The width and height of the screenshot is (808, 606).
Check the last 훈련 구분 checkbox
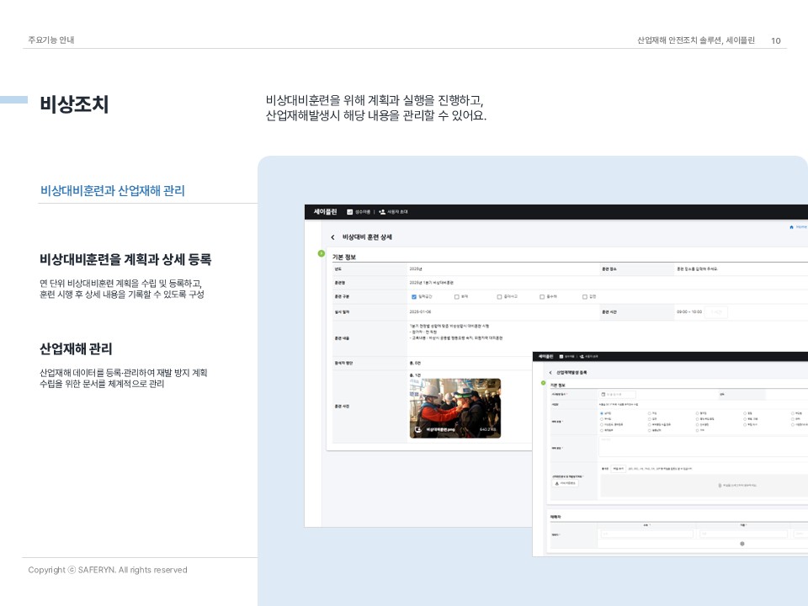(585, 296)
